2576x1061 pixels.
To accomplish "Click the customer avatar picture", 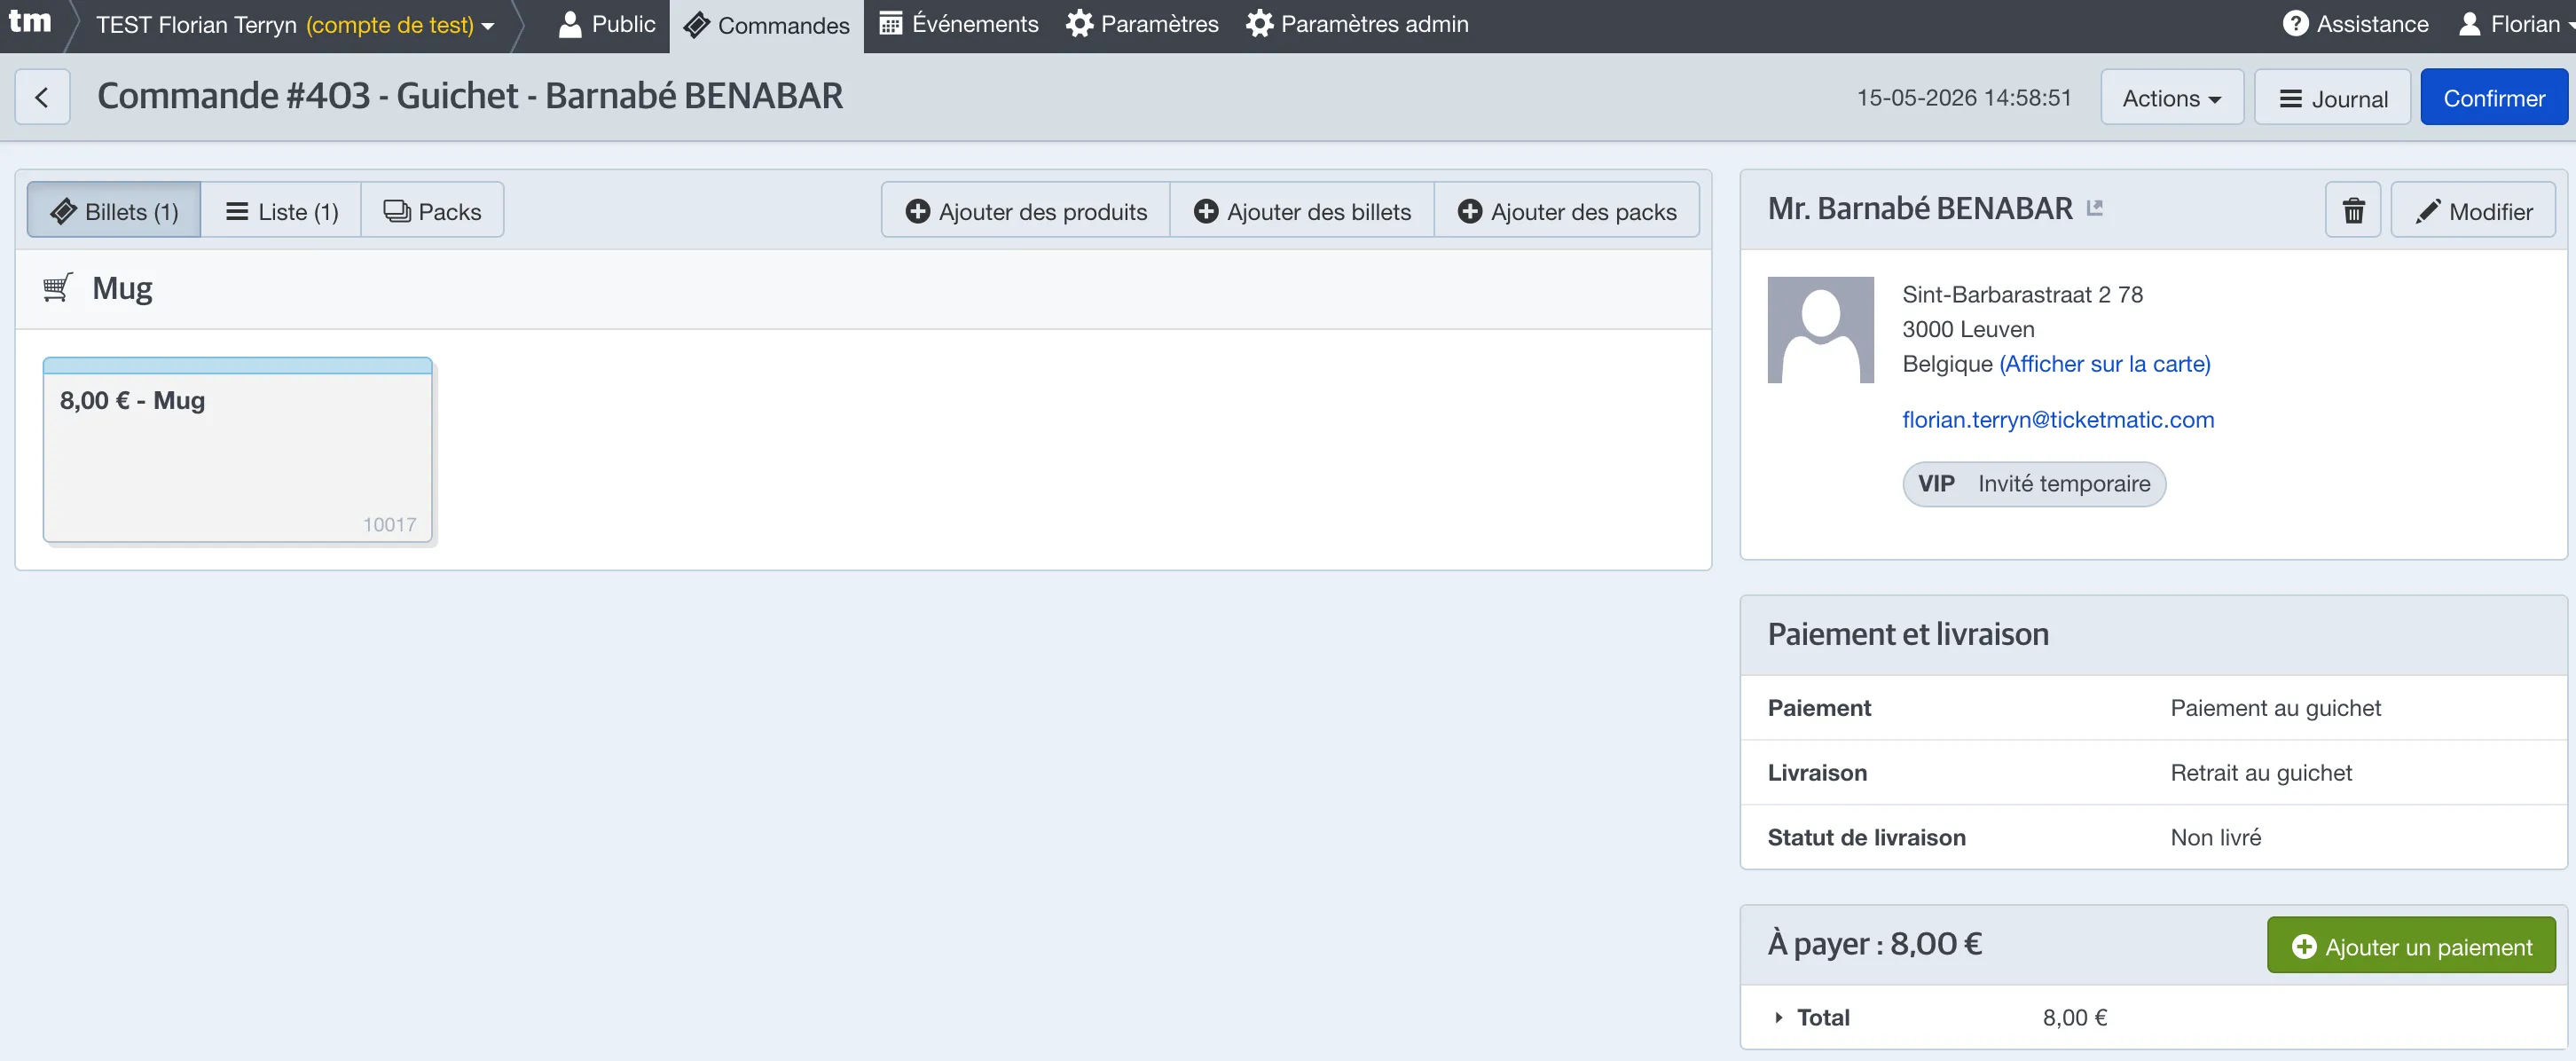I will tap(1820, 330).
